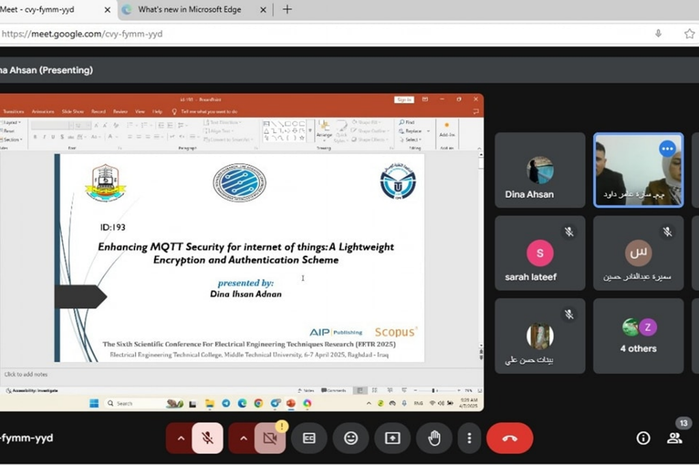Toggle closed captions
The image size is (699, 465).
[309, 438]
